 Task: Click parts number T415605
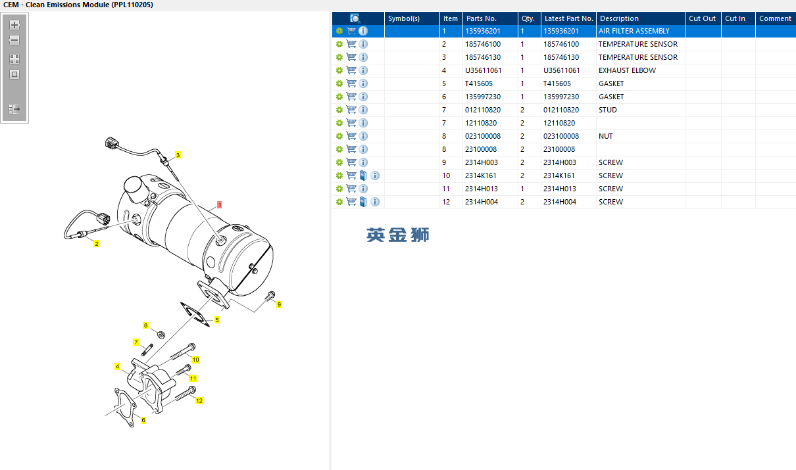[479, 83]
